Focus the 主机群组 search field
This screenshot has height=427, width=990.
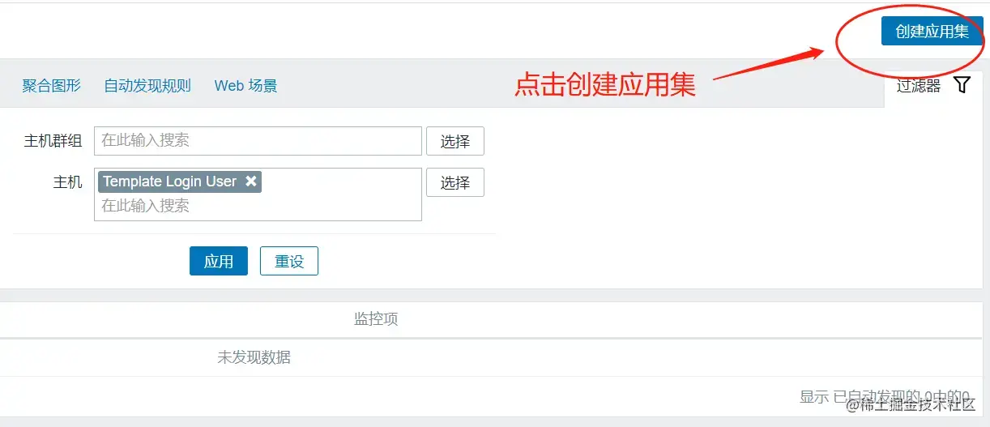[x=258, y=141]
